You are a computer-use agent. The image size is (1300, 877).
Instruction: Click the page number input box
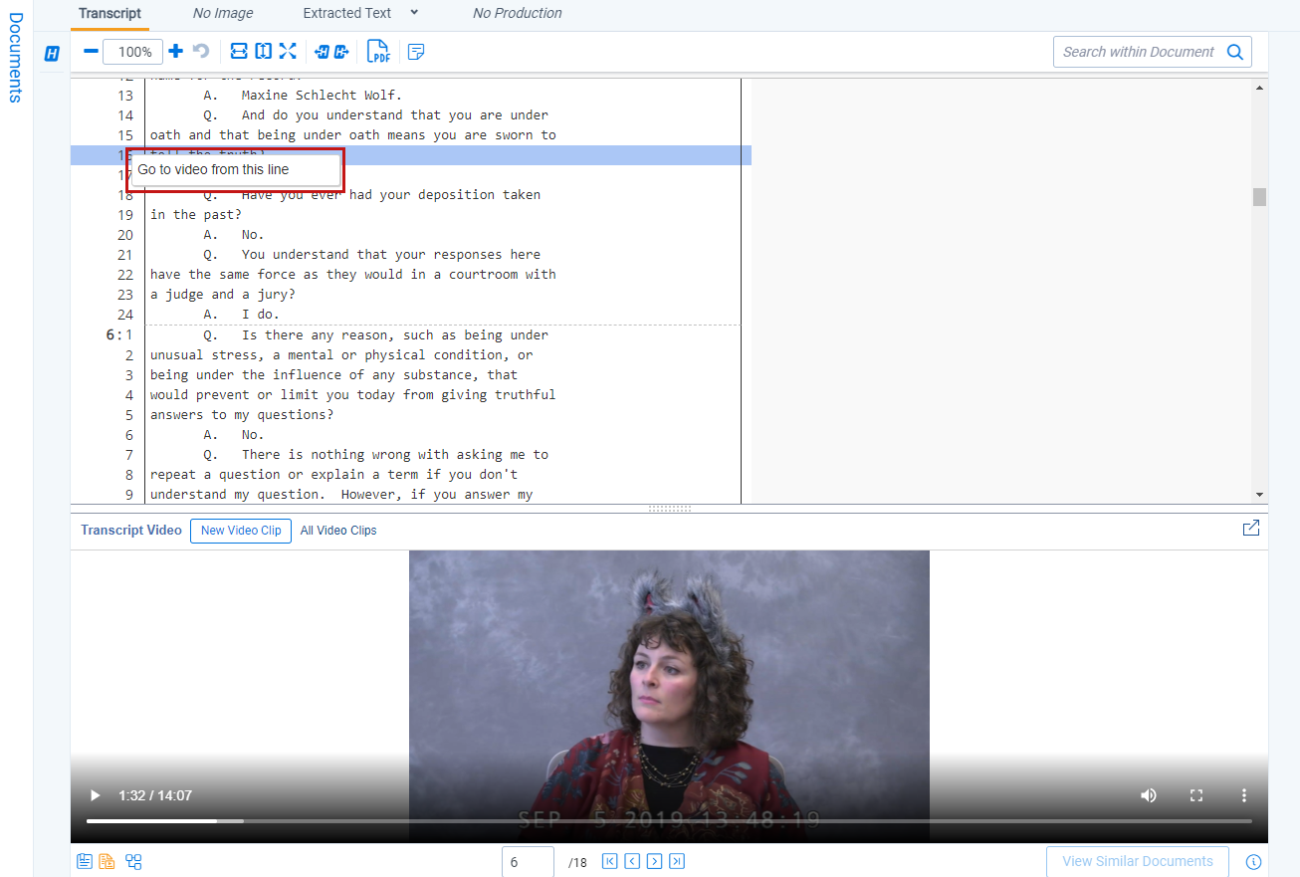tap(528, 862)
